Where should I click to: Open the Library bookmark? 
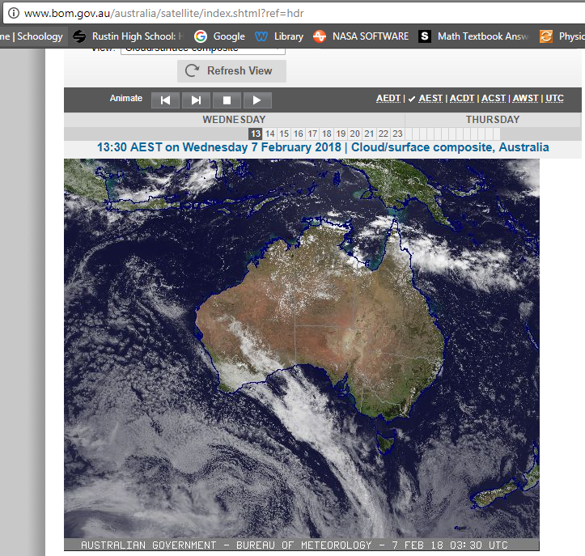pyautogui.click(x=279, y=36)
